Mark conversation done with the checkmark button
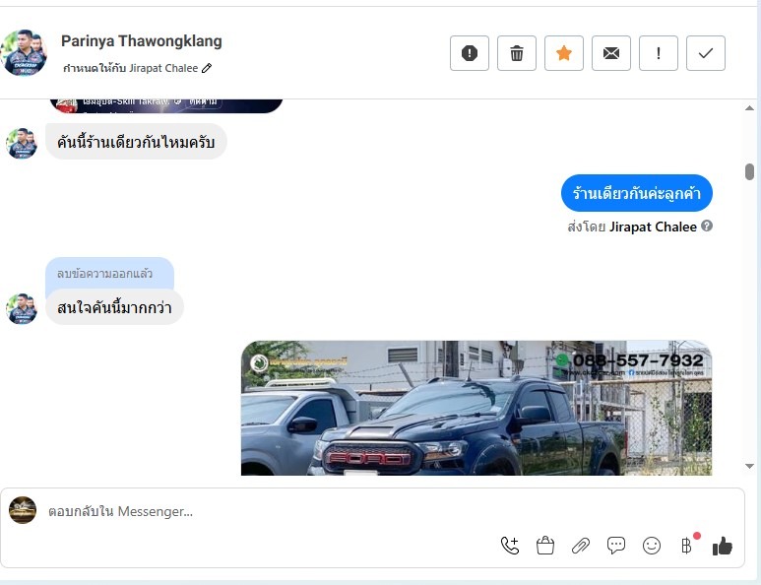The width and height of the screenshot is (761, 585). click(x=706, y=53)
